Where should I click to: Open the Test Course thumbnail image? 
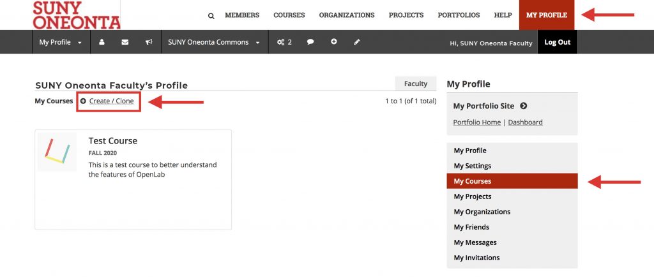tap(57, 152)
